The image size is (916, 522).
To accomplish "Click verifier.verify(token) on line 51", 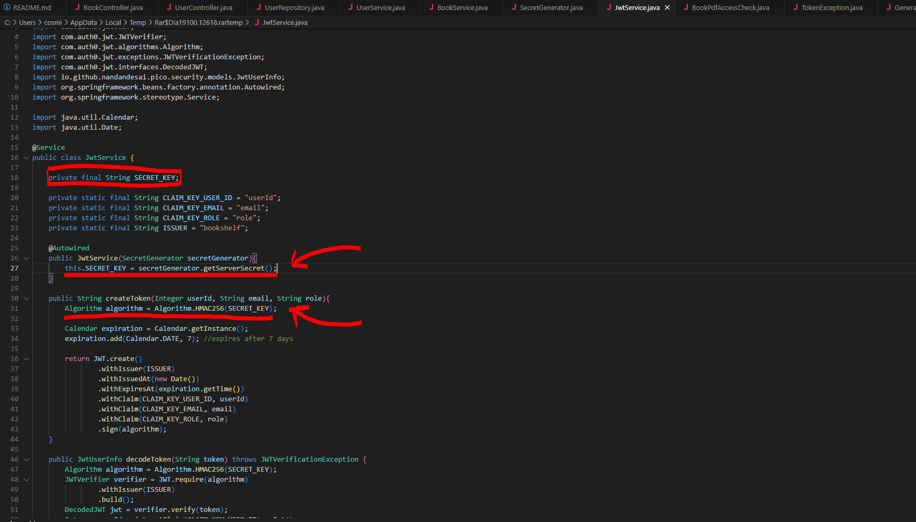I will [x=179, y=510].
